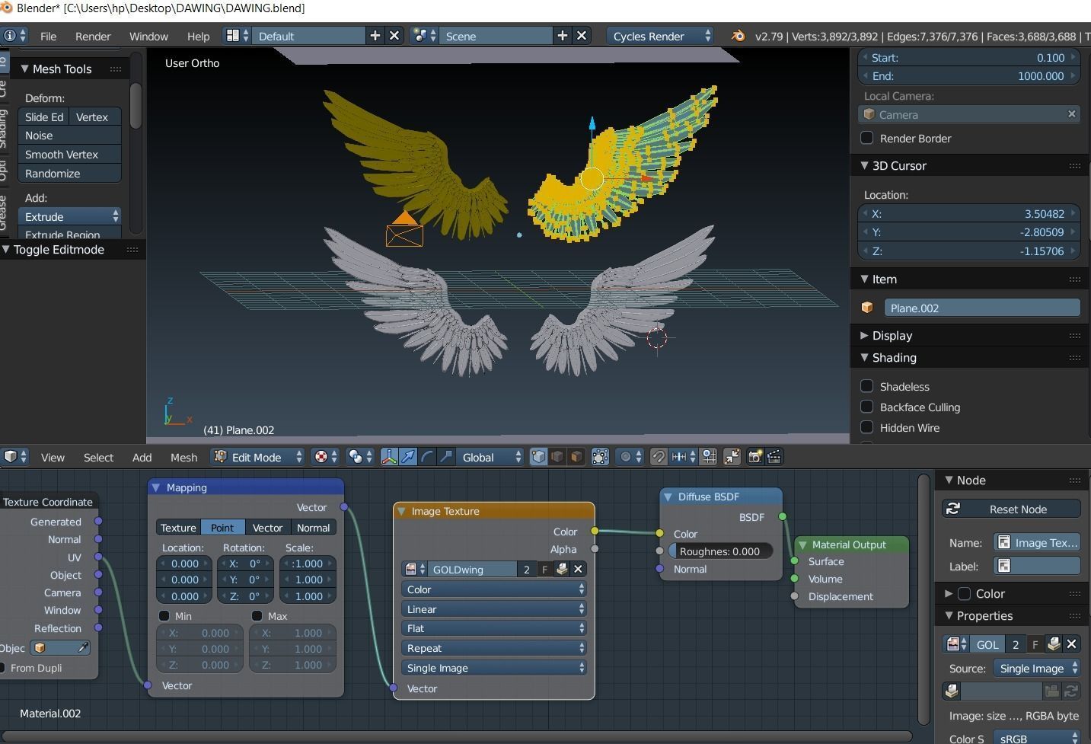
Task: Click the OpenGL render animation clapper icon
Action: click(774, 457)
